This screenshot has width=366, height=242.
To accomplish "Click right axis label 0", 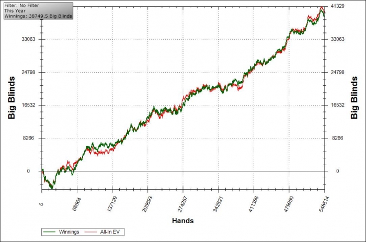I will coord(338,171).
